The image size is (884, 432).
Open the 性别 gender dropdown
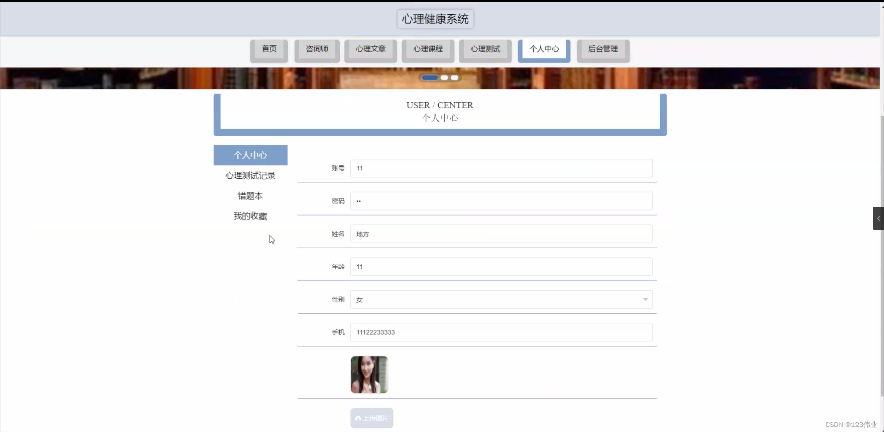click(501, 299)
